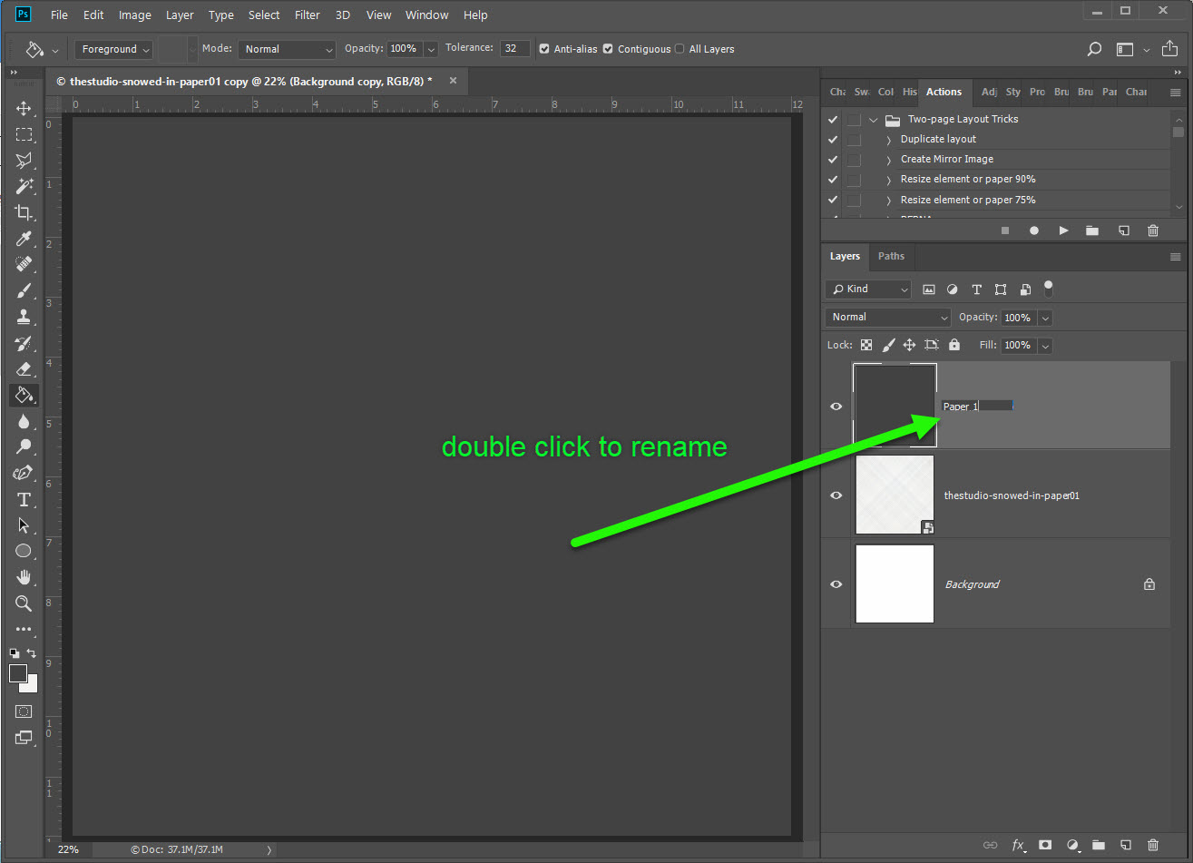Hide the Background layer
The image size is (1193, 863).
836,584
